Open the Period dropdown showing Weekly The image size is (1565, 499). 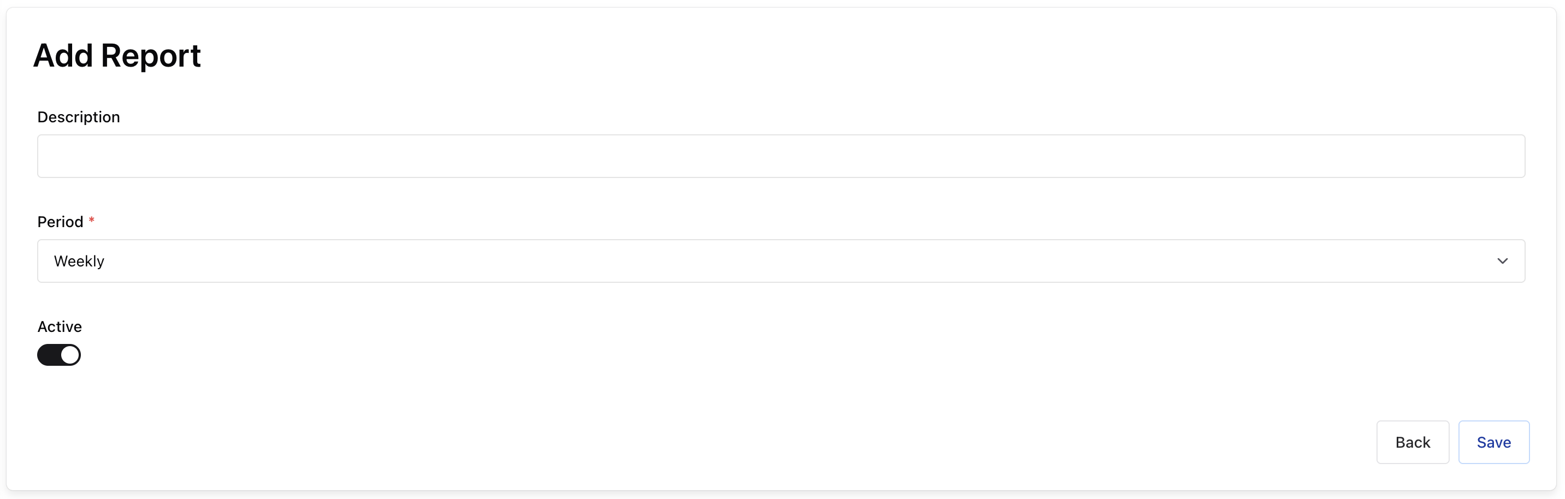(x=781, y=261)
